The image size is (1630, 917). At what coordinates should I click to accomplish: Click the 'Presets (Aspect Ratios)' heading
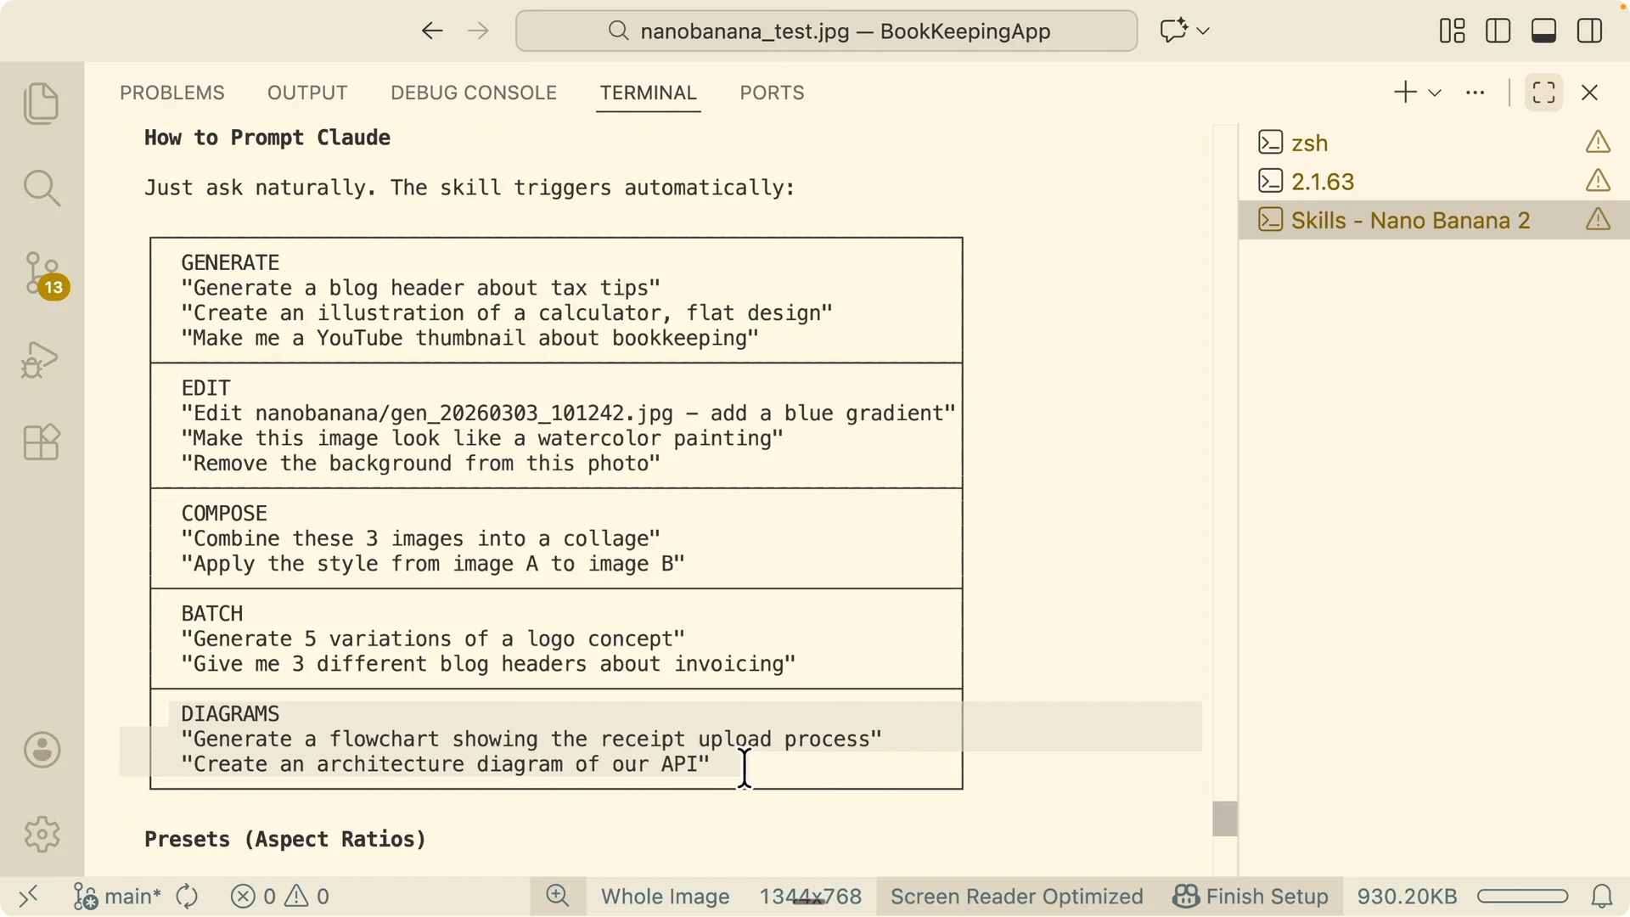(x=285, y=840)
